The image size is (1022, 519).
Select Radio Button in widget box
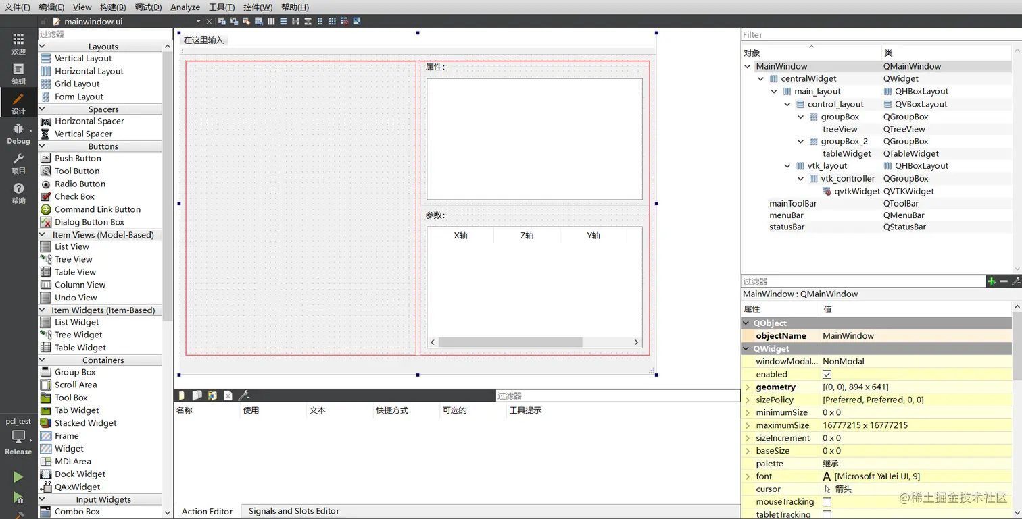[80, 184]
